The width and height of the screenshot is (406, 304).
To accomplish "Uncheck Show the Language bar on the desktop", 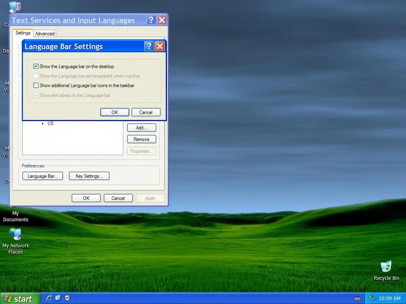I will [36, 66].
